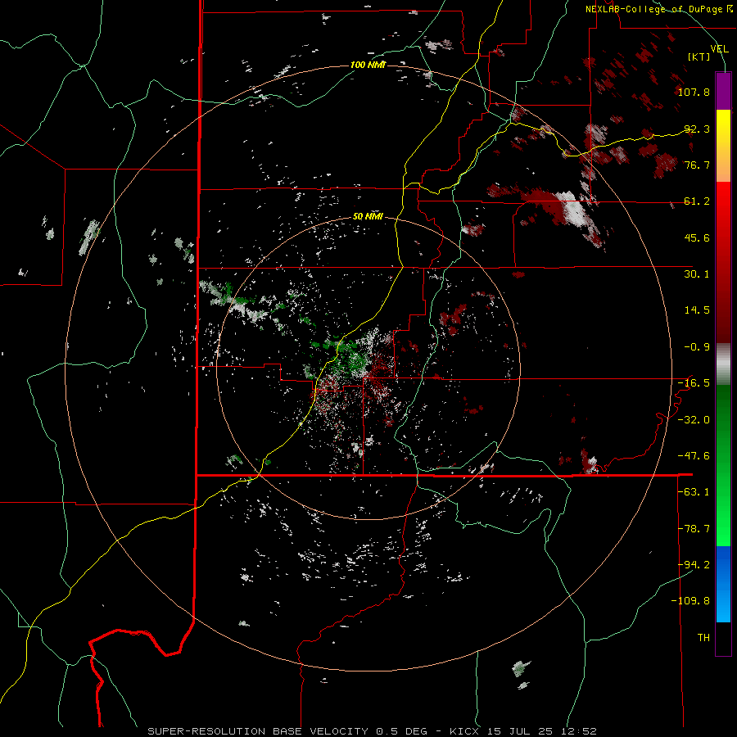Pick the yellow-orange segment of velocity scale
The height and width of the screenshot is (737, 737).
coord(723,146)
